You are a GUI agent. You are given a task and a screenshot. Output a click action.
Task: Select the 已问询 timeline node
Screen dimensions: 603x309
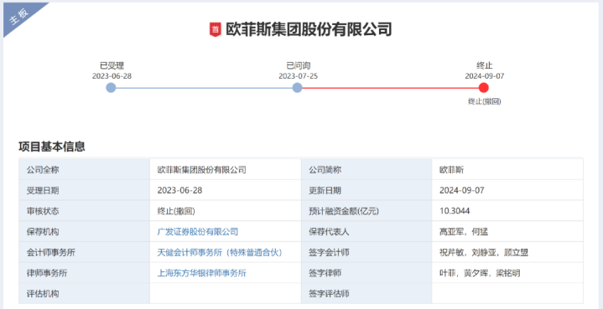[x=297, y=88]
